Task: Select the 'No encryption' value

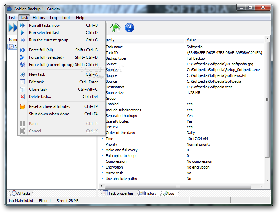Action: 198,167
